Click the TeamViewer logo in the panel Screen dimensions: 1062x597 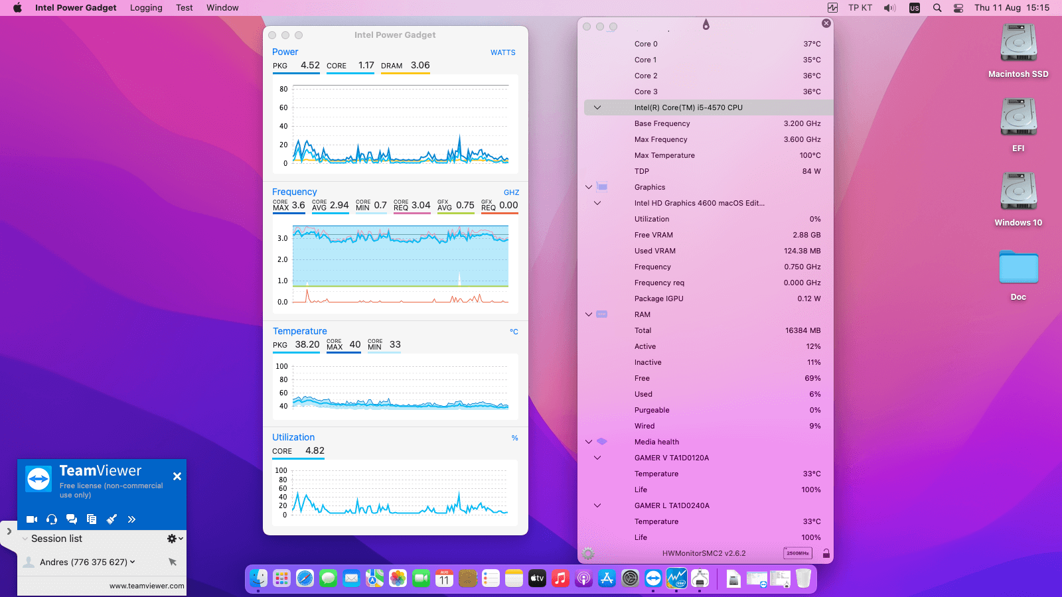tap(38, 478)
